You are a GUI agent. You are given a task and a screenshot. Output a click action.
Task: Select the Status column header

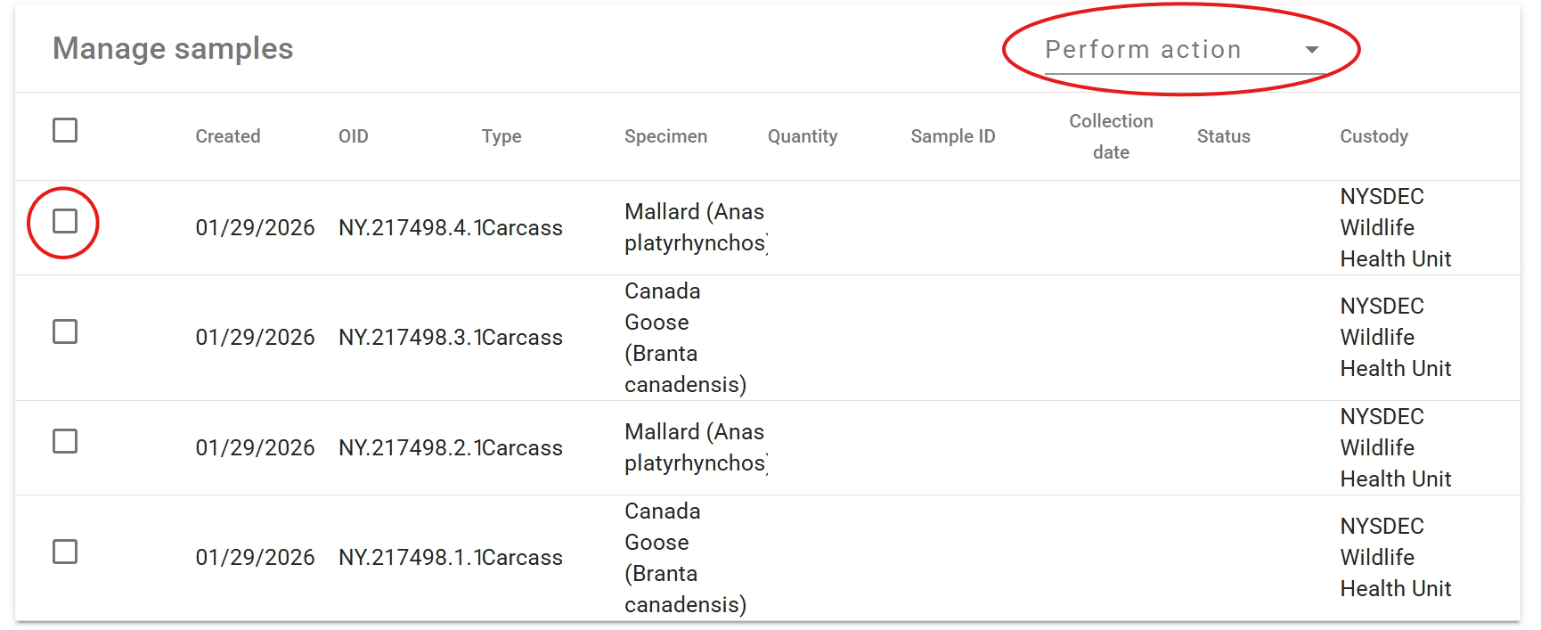click(x=1224, y=135)
